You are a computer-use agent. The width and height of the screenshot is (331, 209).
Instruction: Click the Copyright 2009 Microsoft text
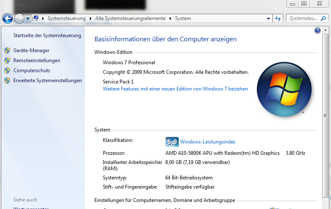tap(176, 72)
